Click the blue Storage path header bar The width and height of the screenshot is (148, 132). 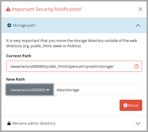click(74, 26)
